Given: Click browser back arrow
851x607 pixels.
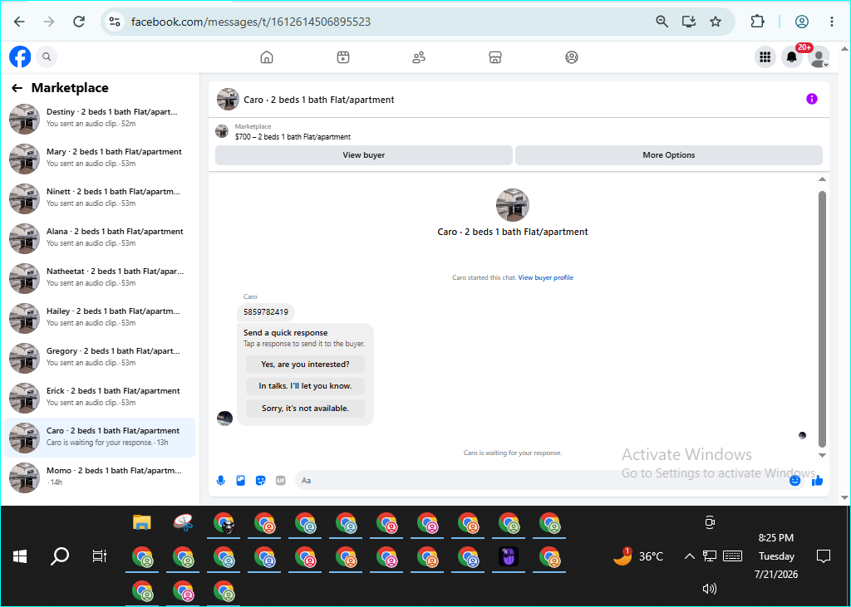Looking at the screenshot, I should [x=19, y=22].
